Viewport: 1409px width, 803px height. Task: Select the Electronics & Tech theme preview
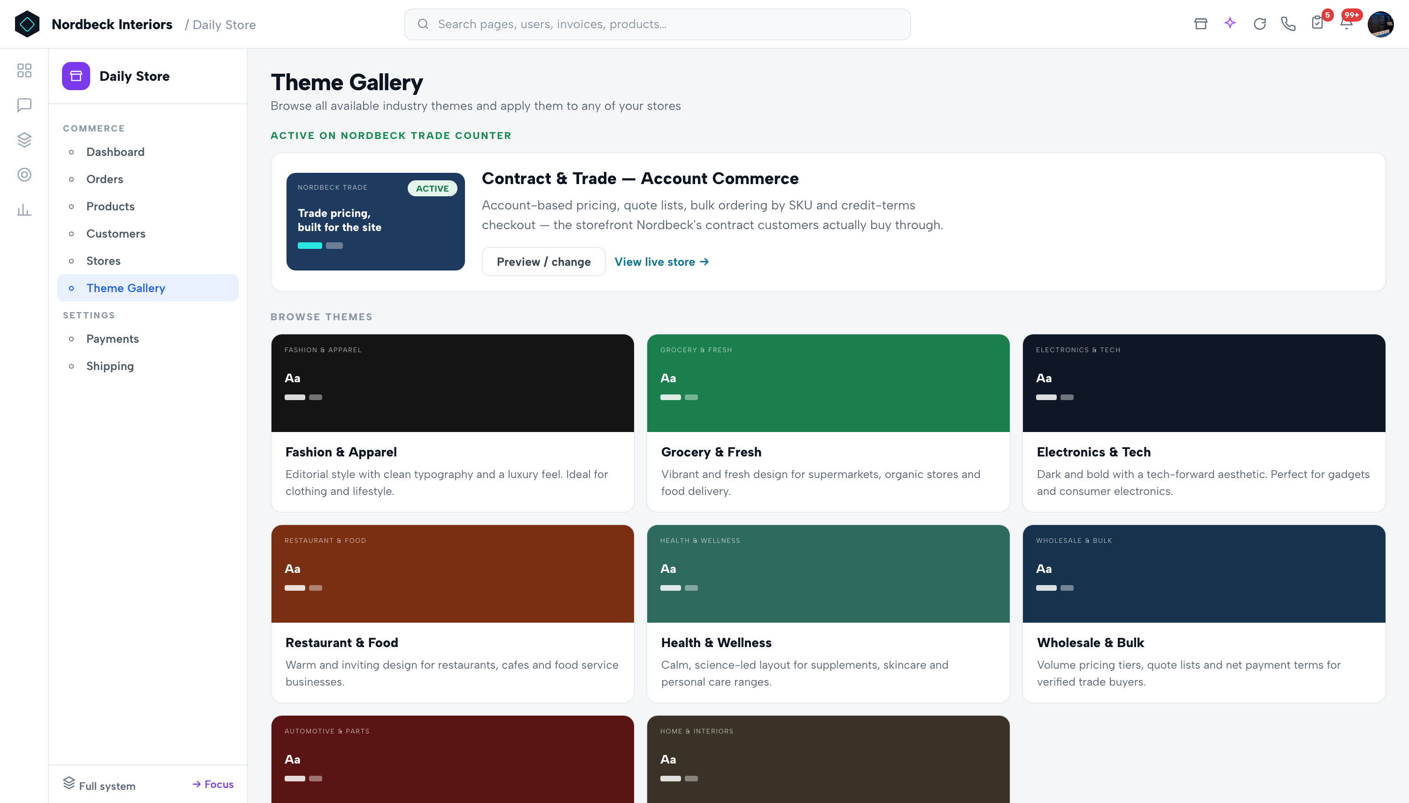coord(1204,383)
